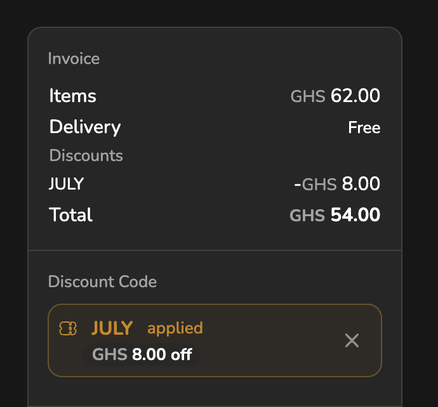The height and width of the screenshot is (407, 438).
Task: Click the Invoice heading
Action: (74, 59)
